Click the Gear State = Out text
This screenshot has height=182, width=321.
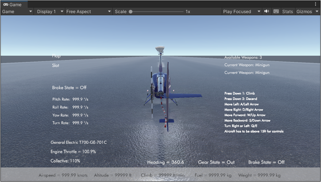tap(216, 162)
